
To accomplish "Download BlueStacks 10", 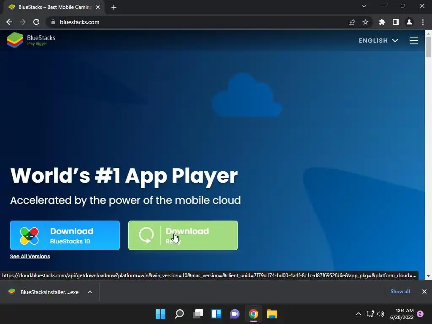I will tap(65, 235).
